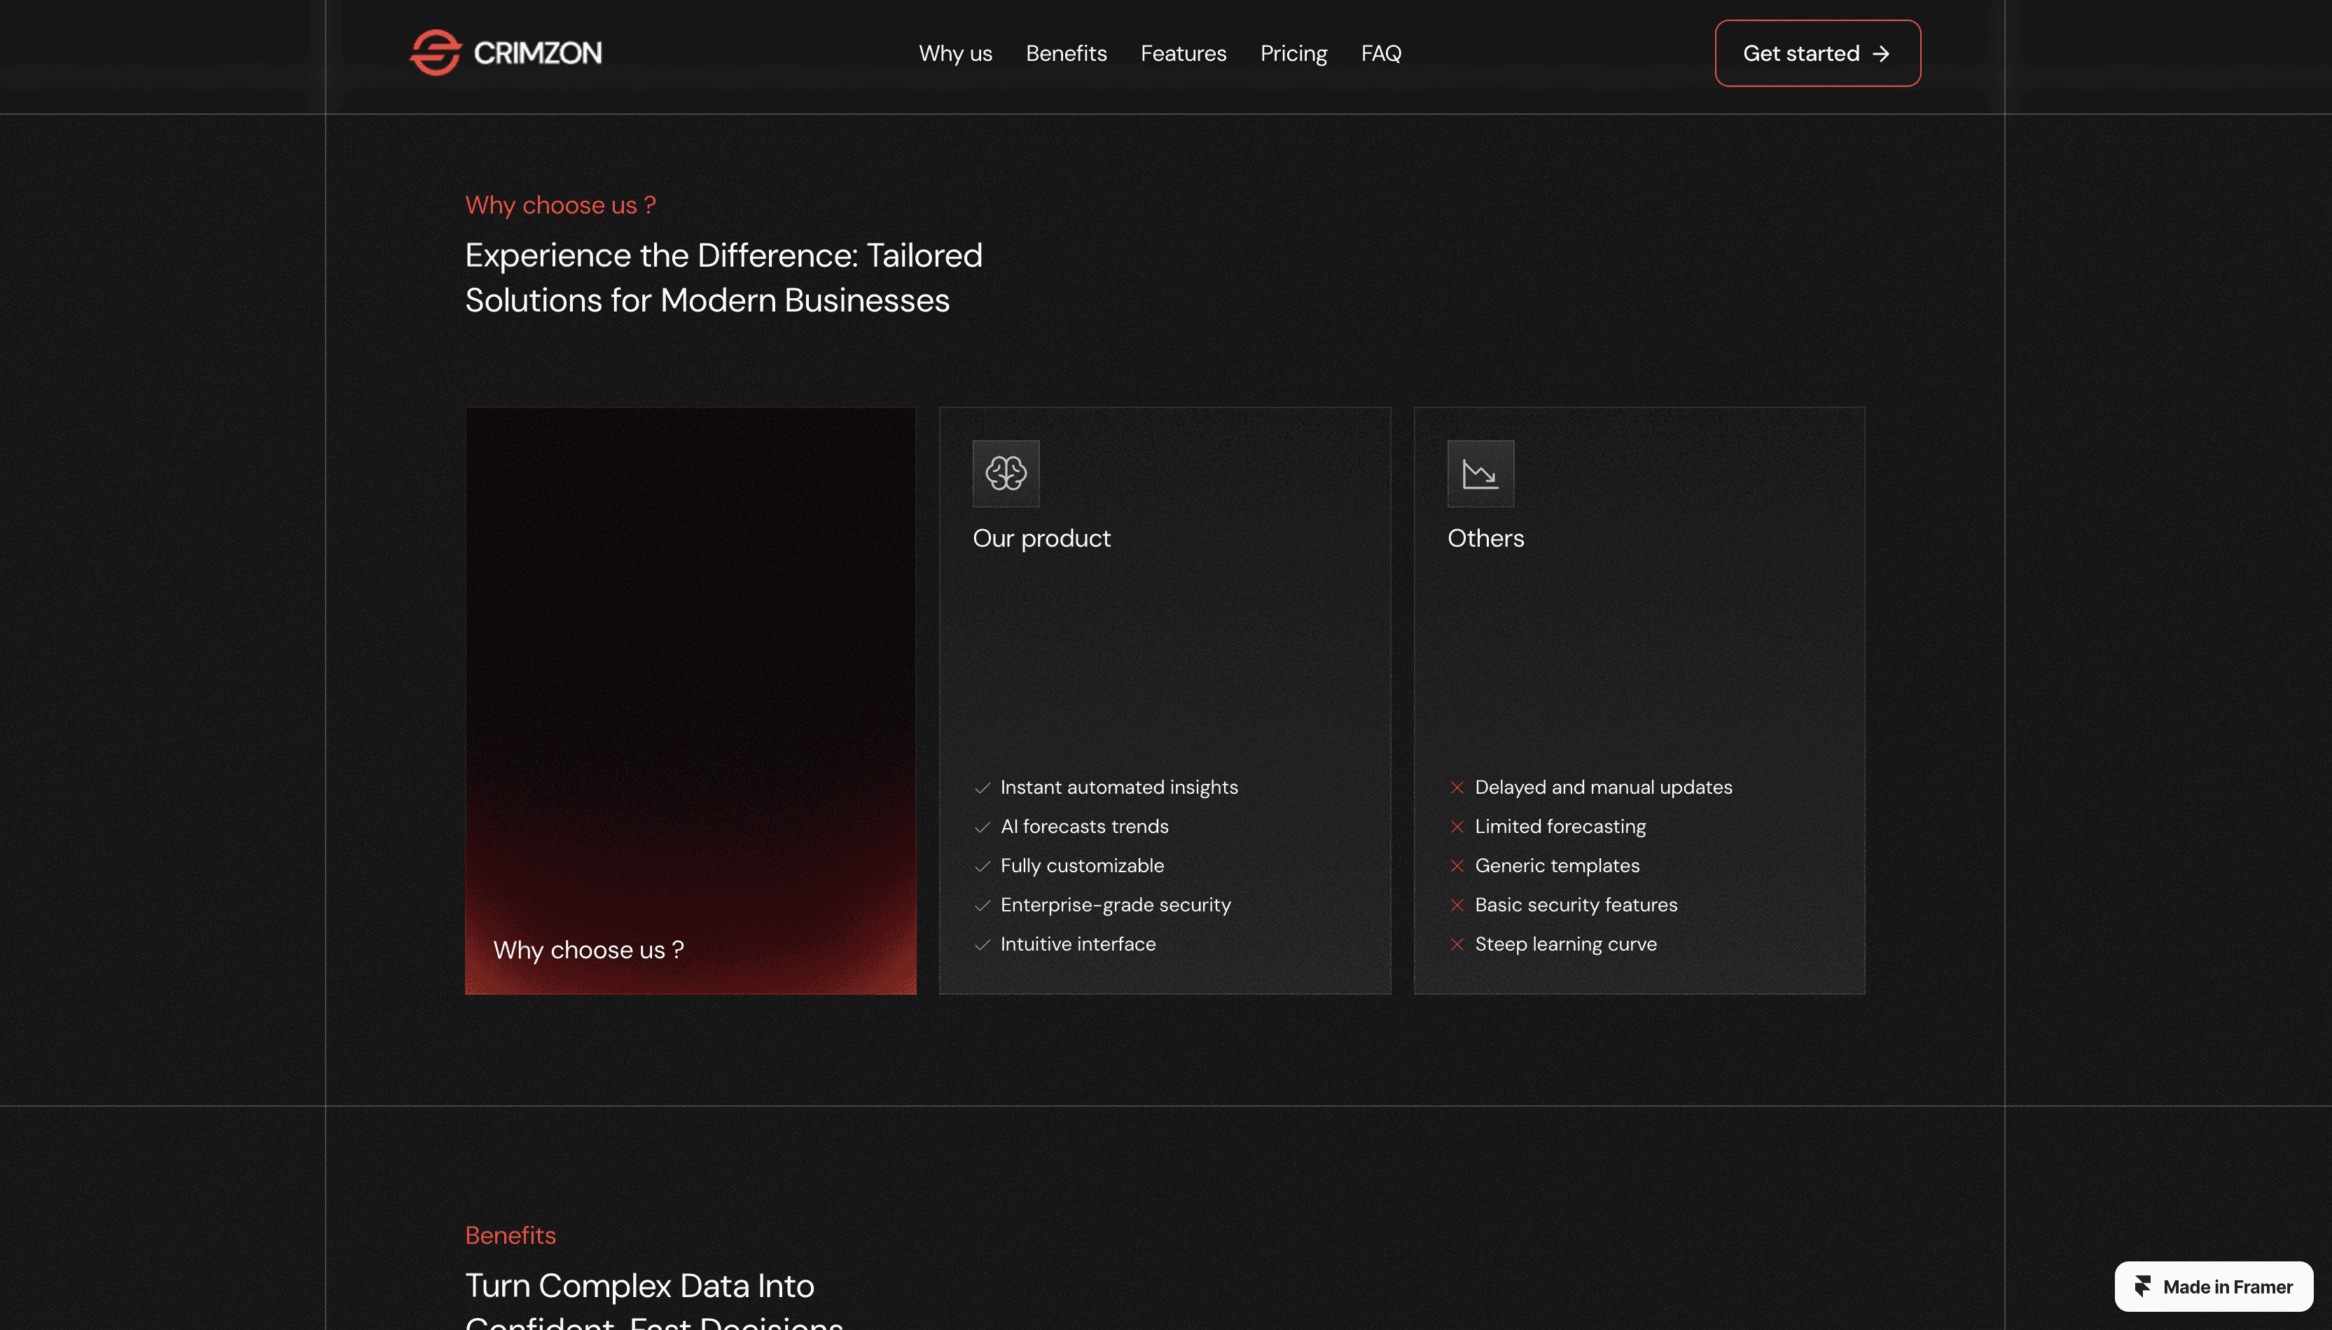Screen dimensions: 2332x1330
Task: Click the X mark beside Limited forecasting
Action: point(1457,827)
